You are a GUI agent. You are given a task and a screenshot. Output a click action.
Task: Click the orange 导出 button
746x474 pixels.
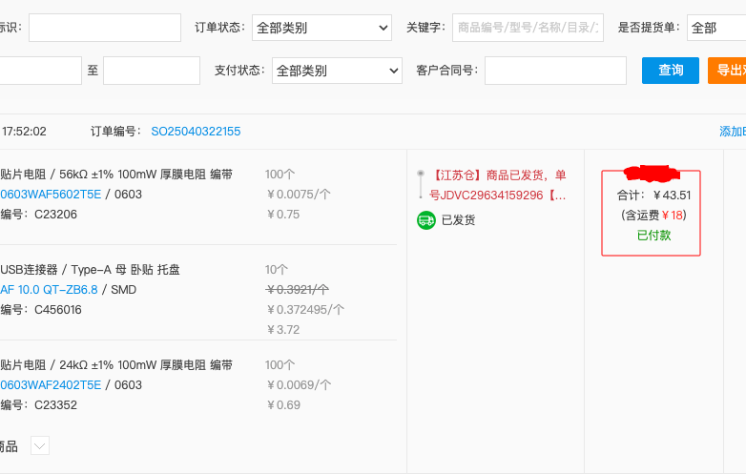click(x=729, y=71)
